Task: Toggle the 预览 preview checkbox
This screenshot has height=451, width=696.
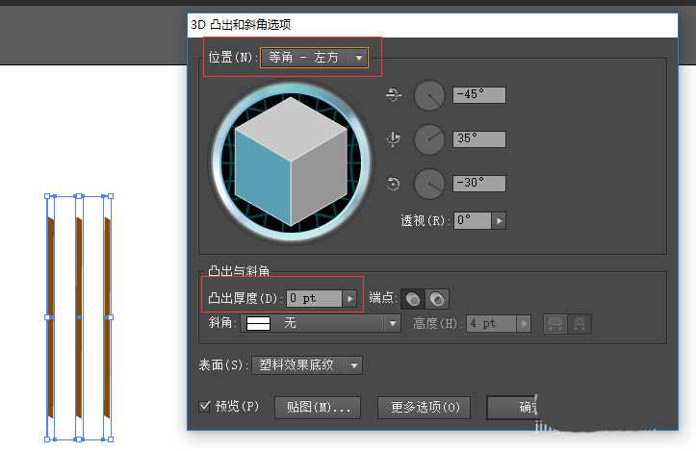Action: coord(204,406)
